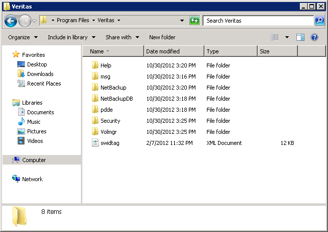The width and height of the screenshot is (328, 232).
Task: Click the 12 KB size value
Action: pos(287,143)
